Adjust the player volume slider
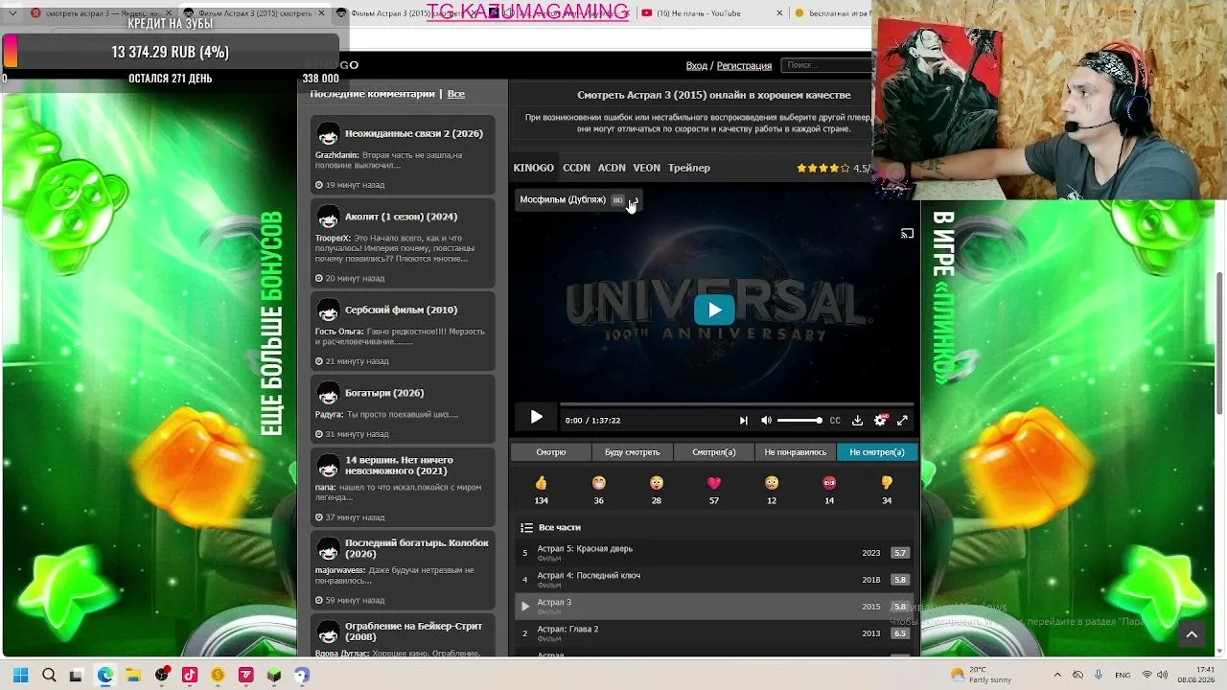 pos(799,420)
